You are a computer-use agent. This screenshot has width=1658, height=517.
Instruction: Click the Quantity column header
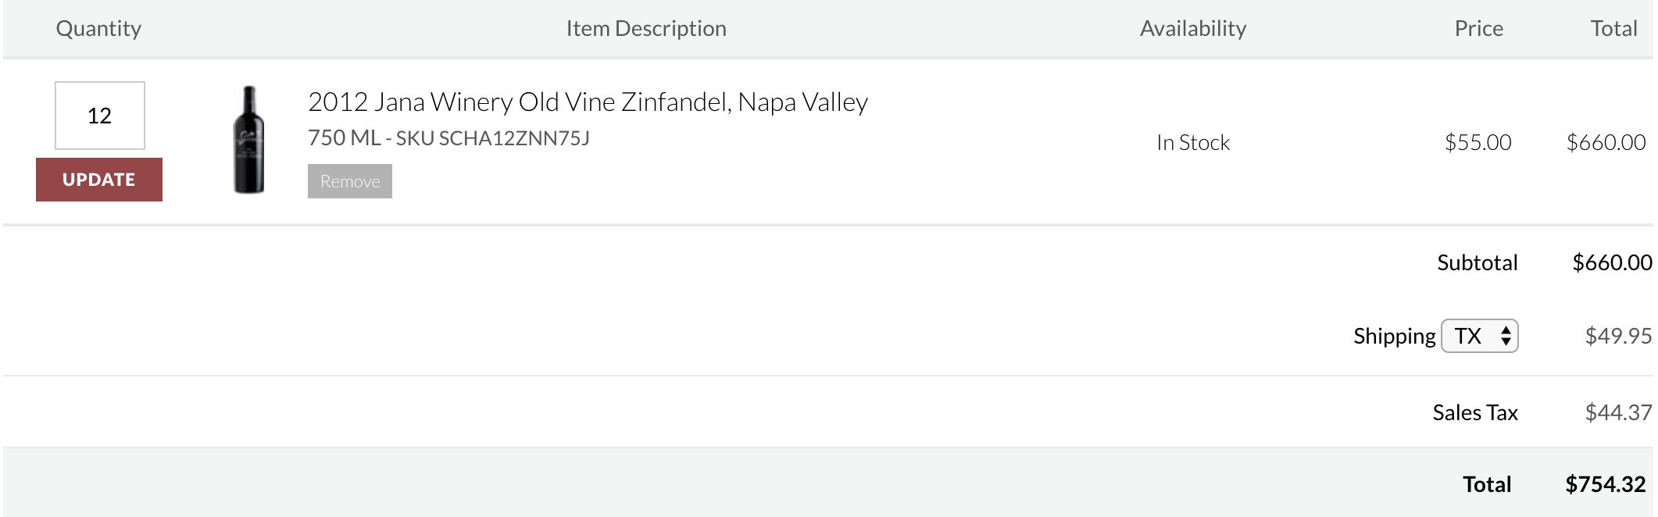pos(98,29)
